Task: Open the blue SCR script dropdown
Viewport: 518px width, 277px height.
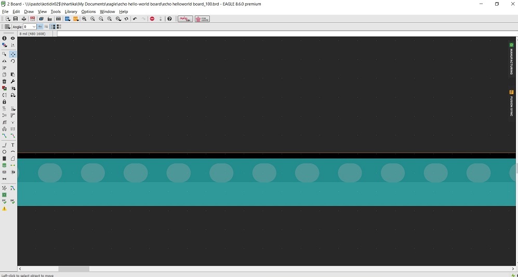Action: click(x=68, y=19)
